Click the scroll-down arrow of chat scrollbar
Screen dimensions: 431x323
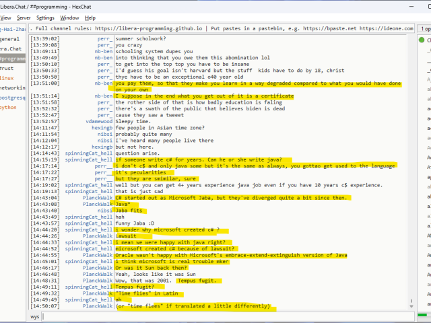[412, 306]
